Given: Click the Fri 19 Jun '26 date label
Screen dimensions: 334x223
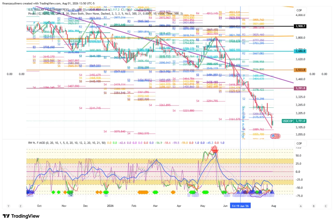Looking at the screenshot, I should tap(240, 206).
